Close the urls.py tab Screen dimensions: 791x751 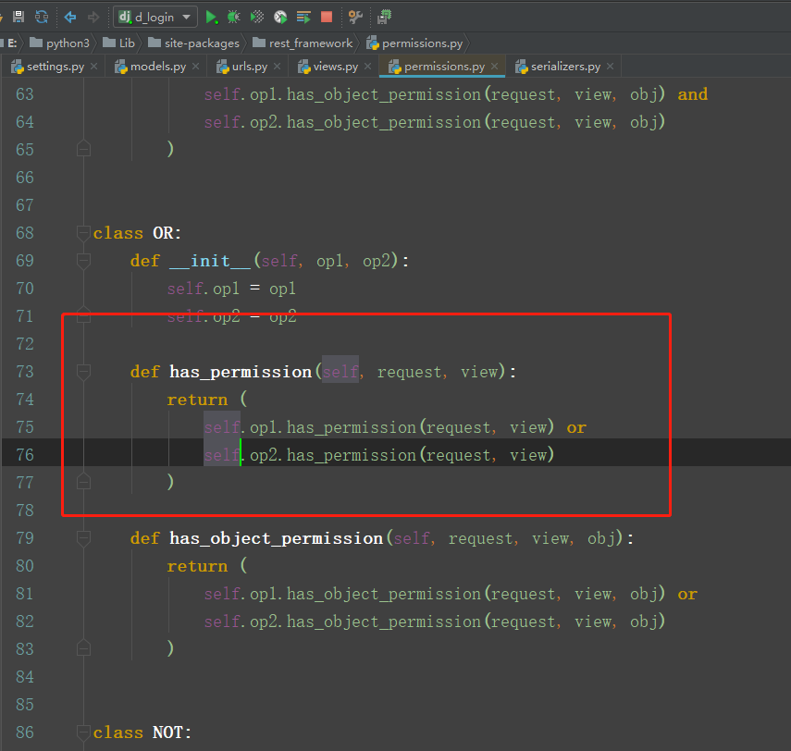(277, 67)
